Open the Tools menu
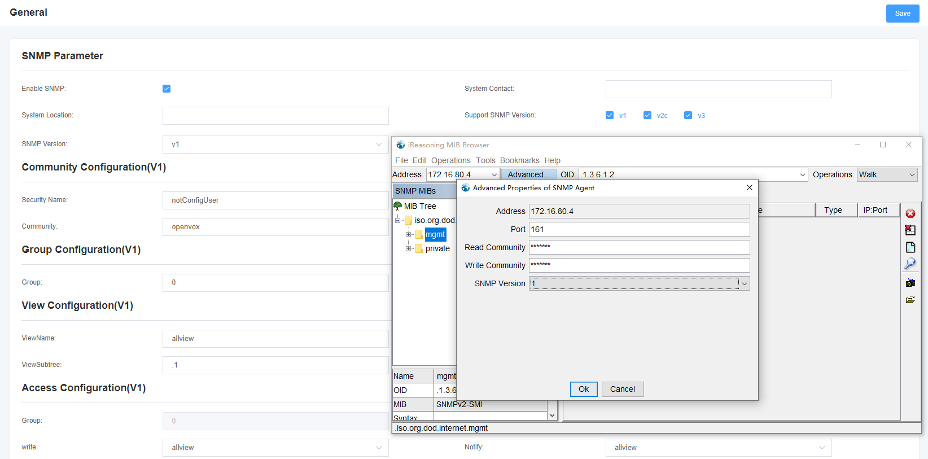Screen dimensions: 928x459 (x=485, y=160)
